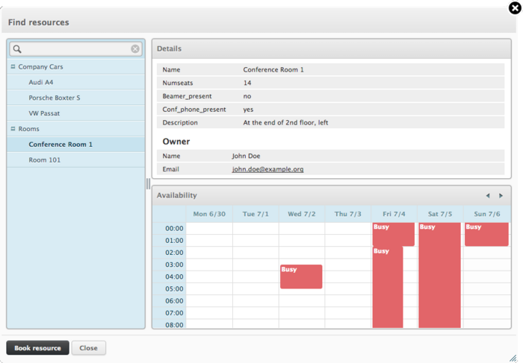523x363 pixels.
Task: Click the magnifier icon in search box
Action: pyautogui.click(x=18, y=49)
